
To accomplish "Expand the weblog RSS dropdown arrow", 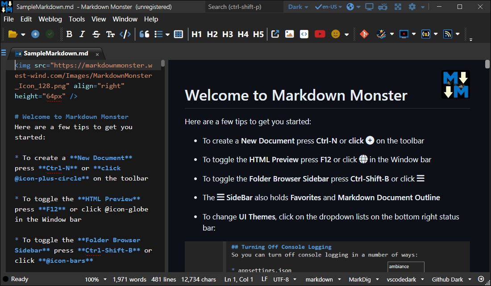I will (458, 34).
